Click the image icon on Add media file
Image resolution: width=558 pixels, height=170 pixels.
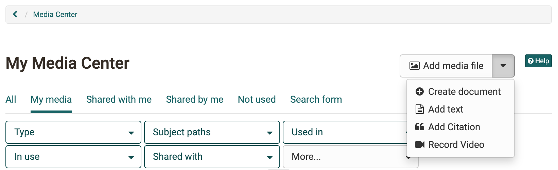[x=414, y=66]
